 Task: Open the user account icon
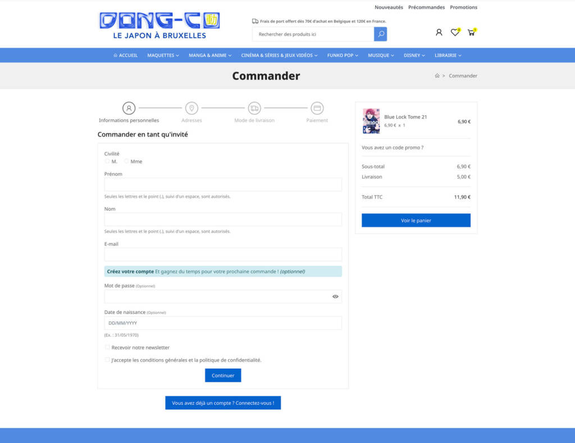(439, 33)
